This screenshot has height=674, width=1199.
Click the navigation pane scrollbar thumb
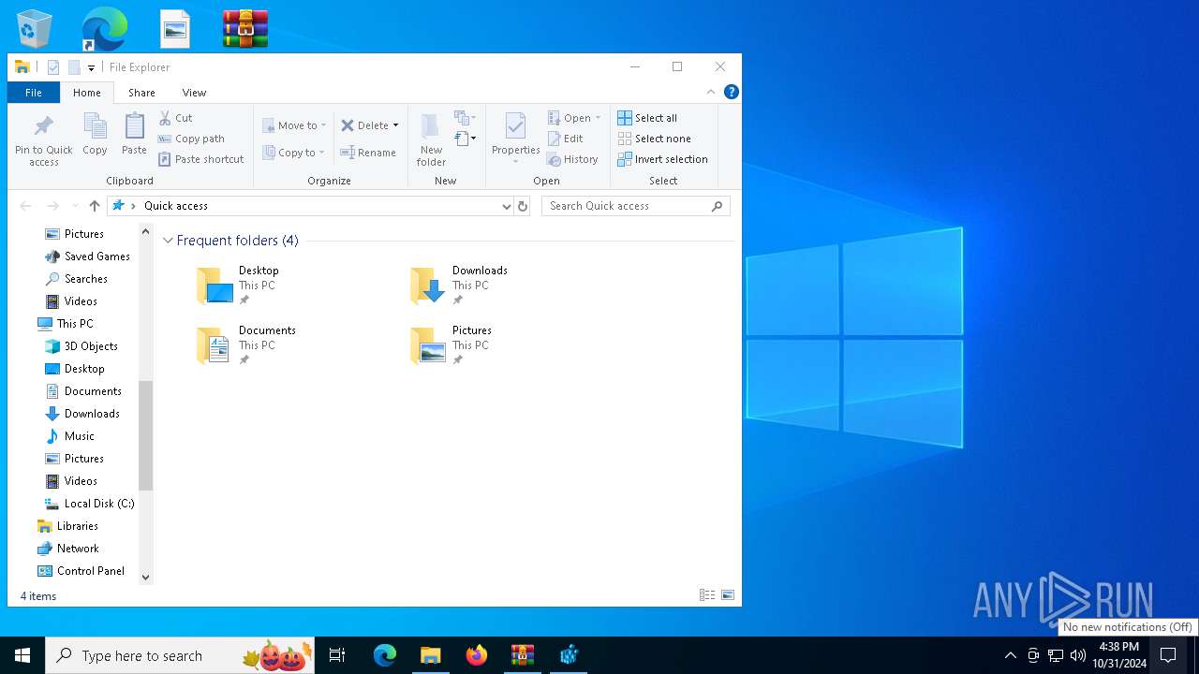145,435
